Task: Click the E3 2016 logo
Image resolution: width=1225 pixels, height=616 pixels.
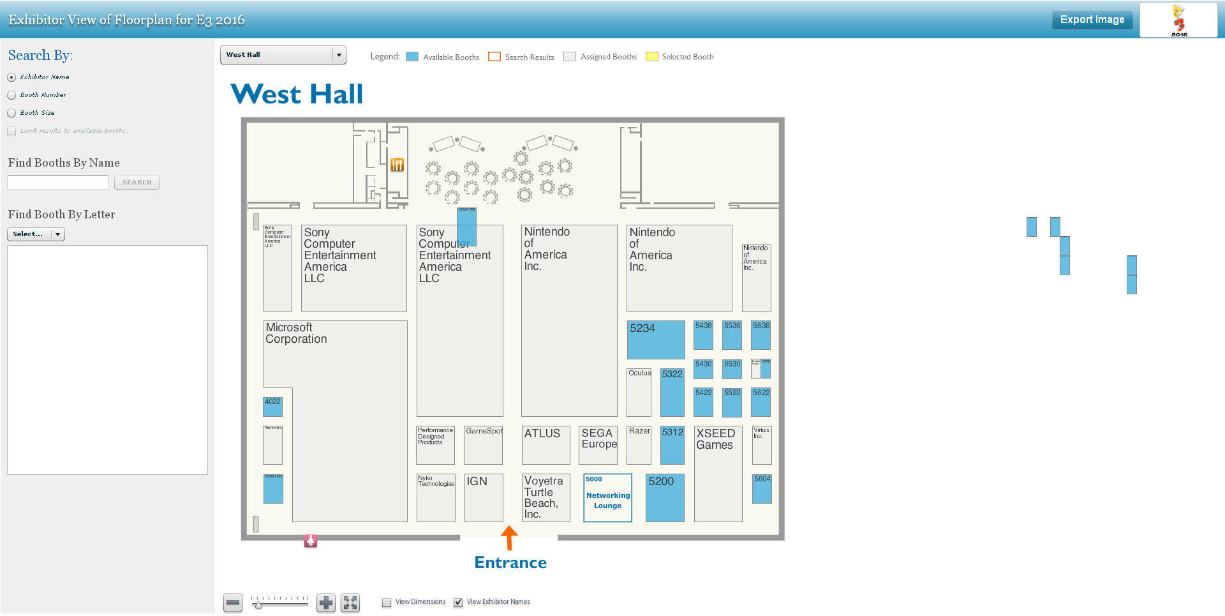Action: (1178, 20)
